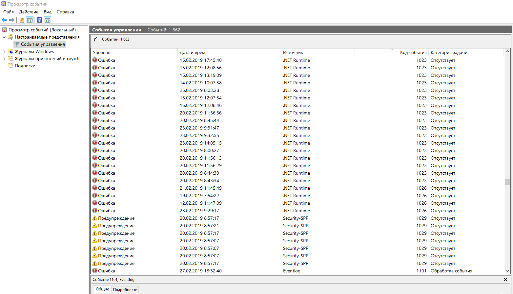Switch to the Подробности tab
This screenshot has width=513, height=294.
coord(125,290)
